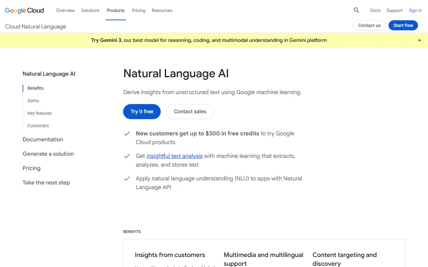Jump to Customers in sidebar
The width and height of the screenshot is (428, 267).
point(38,126)
